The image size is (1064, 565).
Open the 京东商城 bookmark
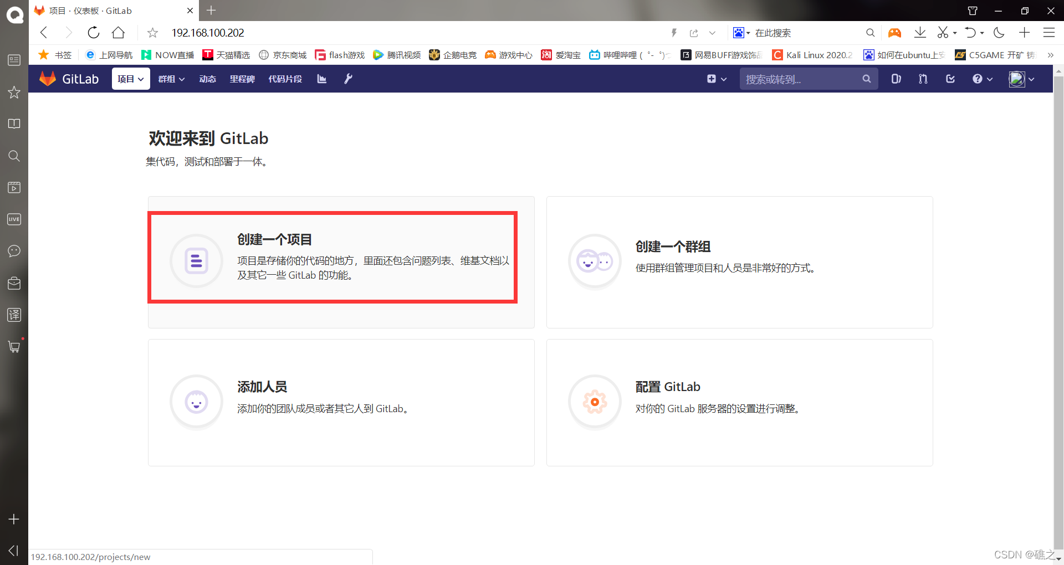click(283, 55)
